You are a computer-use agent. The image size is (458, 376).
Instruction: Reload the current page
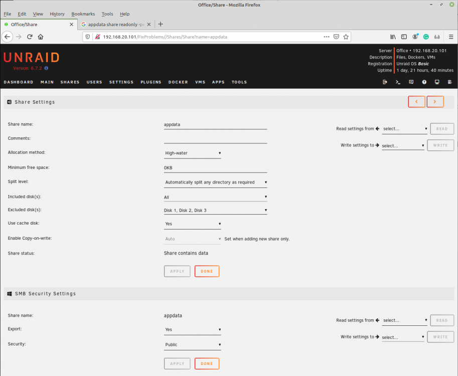(x=30, y=37)
